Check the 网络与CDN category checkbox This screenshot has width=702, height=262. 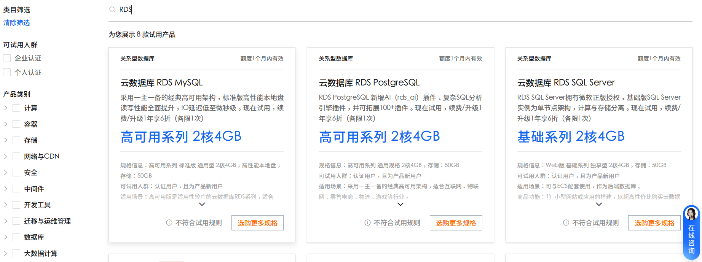pos(16,156)
